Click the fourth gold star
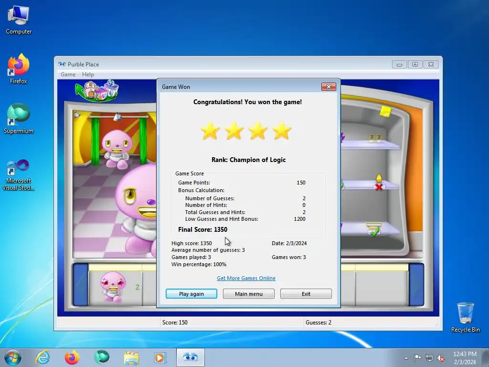Image resolution: width=489 pixels, height=367 pixels. pos(282,130)
